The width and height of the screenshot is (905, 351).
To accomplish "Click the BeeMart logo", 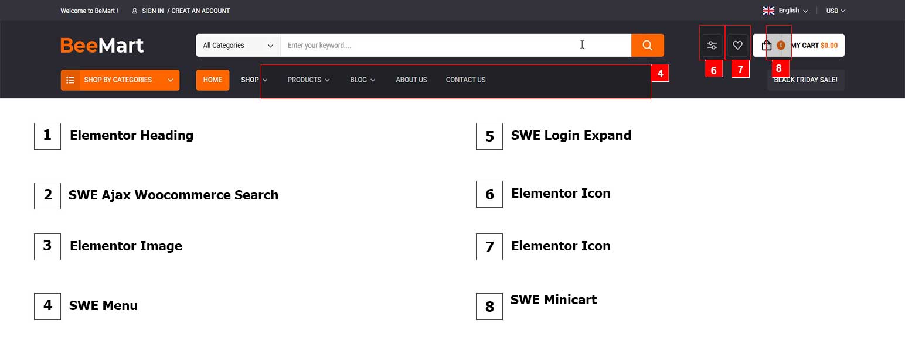I will pos(102,45).
